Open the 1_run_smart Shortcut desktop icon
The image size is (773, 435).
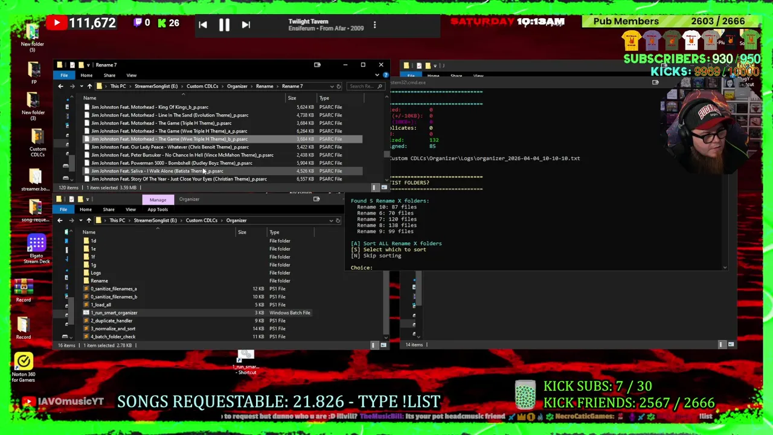pyautogui.click(x=246, y=361)
